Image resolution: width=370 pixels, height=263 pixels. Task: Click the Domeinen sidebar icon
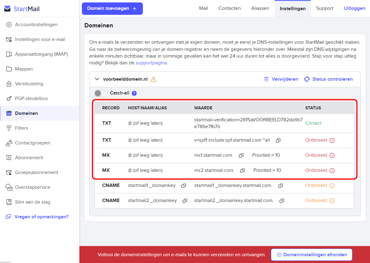pyautogui.click(x=9, y=113)
